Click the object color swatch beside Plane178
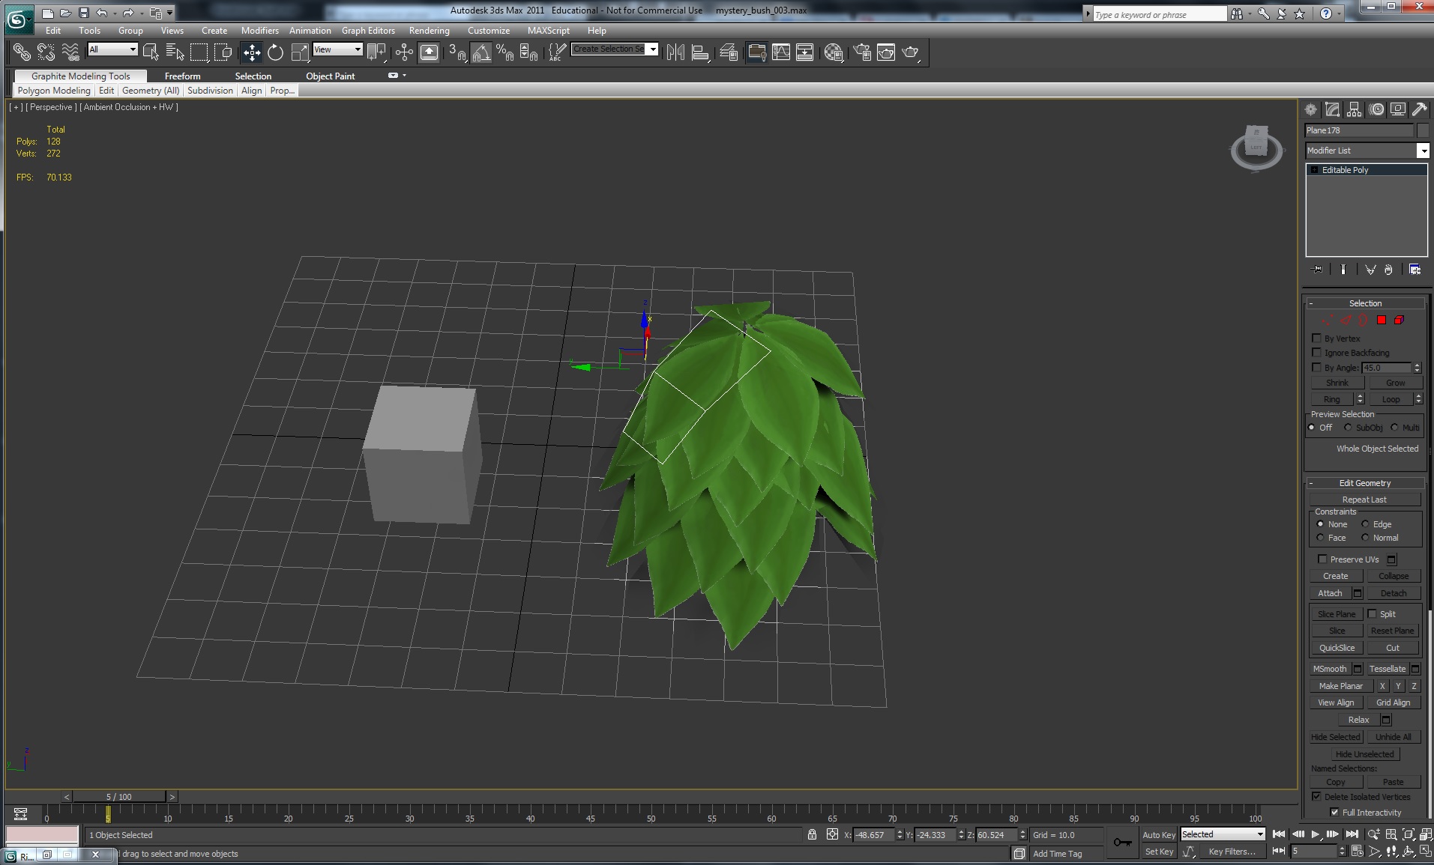Screen dimensions: 1434x865 click(x=1423, y=130)
